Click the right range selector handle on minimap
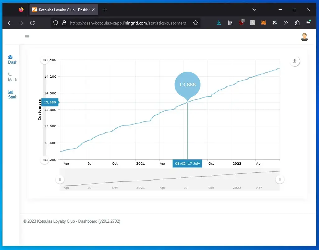The height and width of the screenshot is (250, 319). (x=280, y=179)
